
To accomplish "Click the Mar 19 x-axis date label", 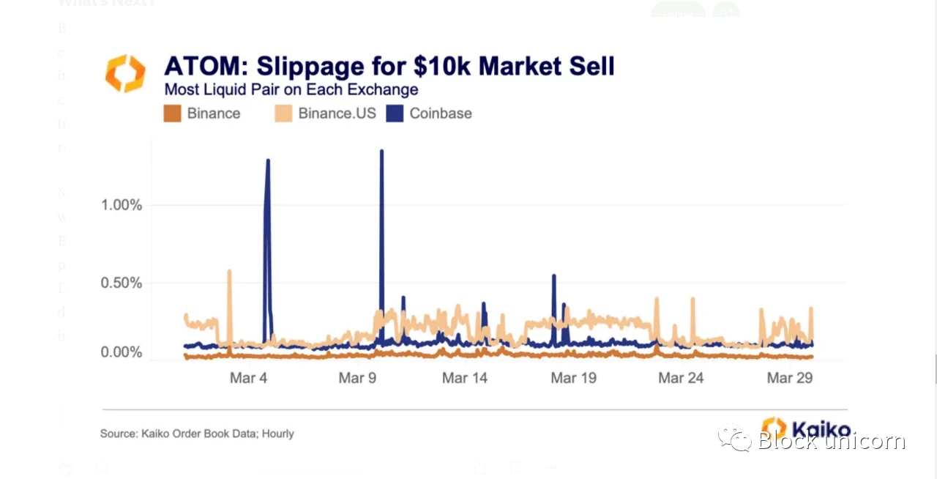I will [573, 378].
